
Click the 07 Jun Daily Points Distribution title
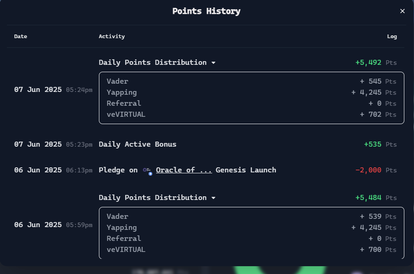[x=153, y=63]
